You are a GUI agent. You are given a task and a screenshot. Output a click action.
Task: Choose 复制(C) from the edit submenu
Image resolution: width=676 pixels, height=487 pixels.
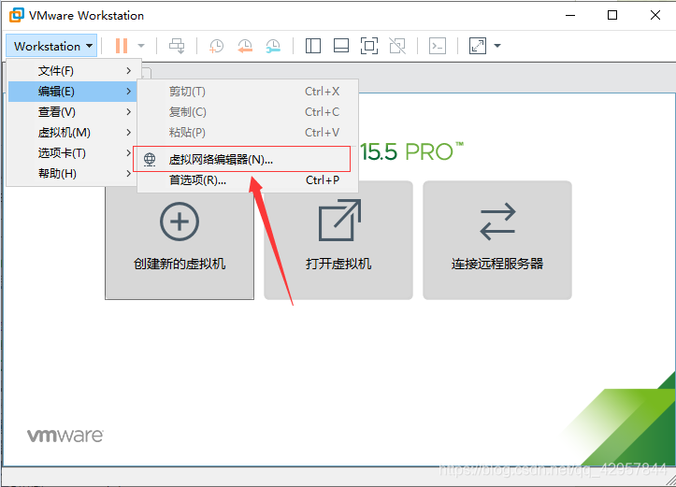tap(248, 112)
